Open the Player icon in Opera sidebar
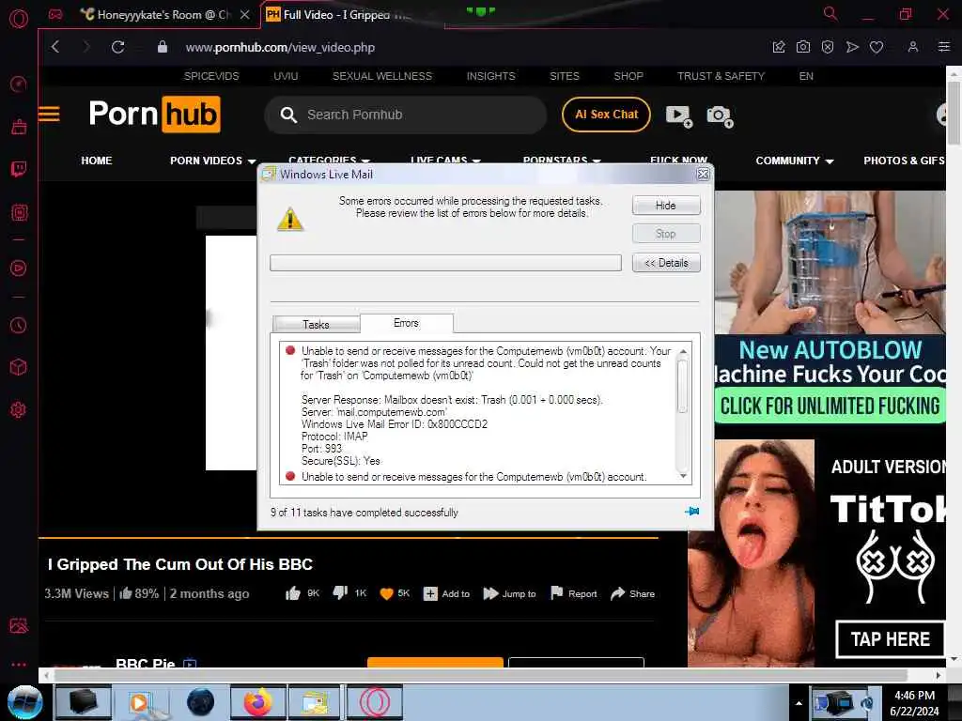The image size is (962, 721). (x=19, y=268)
